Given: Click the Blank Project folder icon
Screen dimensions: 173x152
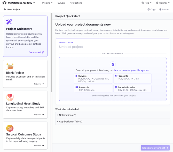Looking at the screenshot, I should point(10,66).
